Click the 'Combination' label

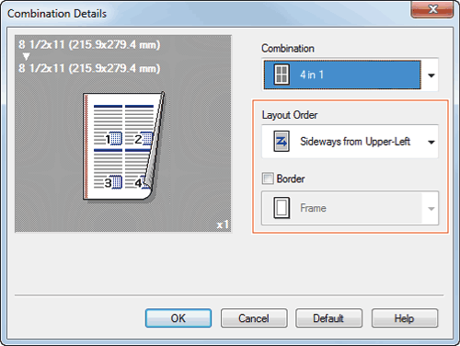288,49
